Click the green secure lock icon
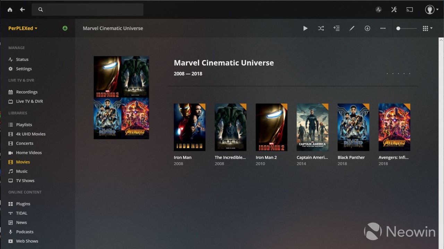 click(65, 28)
